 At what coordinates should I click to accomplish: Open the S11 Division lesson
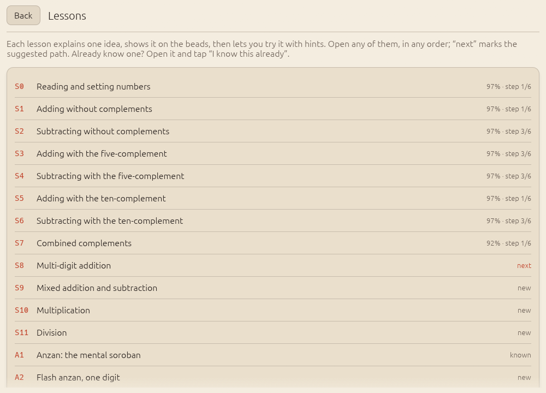272,333
